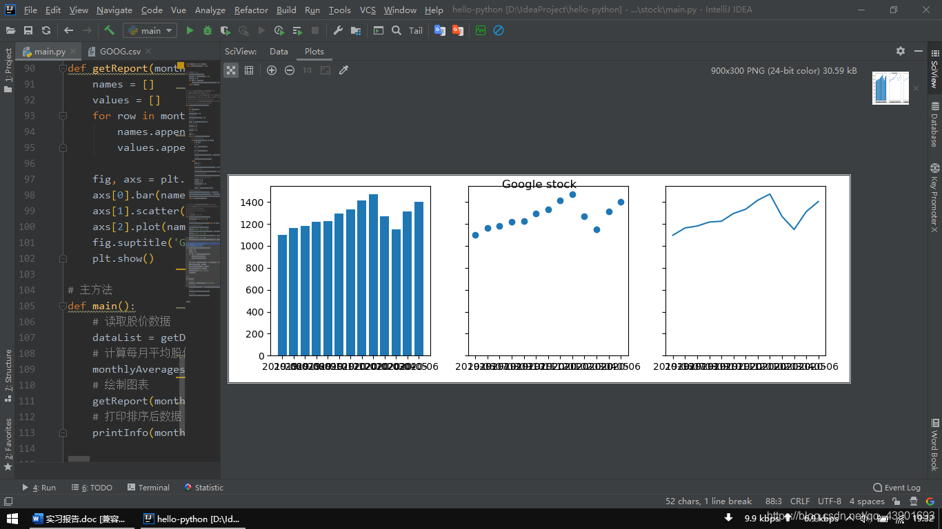Open the Analyze menu

pyautogui.click(x=210, y=10)
